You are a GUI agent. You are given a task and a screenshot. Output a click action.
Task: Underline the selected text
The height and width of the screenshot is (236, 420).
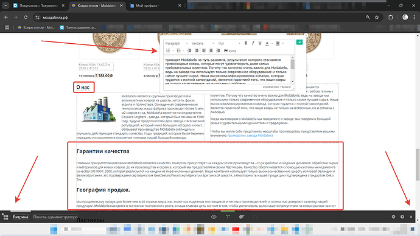click(260, 43)
